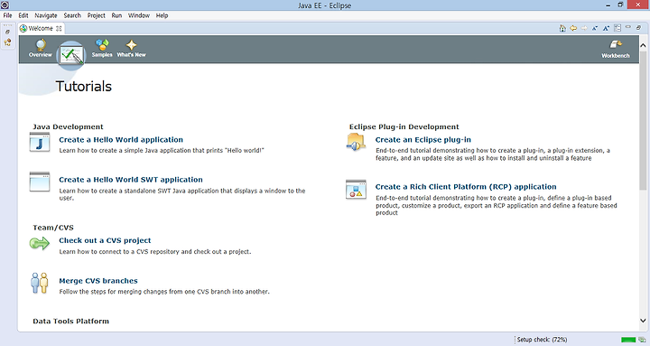Image resolution: width=650 pixels, height=346 pixels.
Task: Open the Samples shapes icon
Action: click(x=102, y=44)
